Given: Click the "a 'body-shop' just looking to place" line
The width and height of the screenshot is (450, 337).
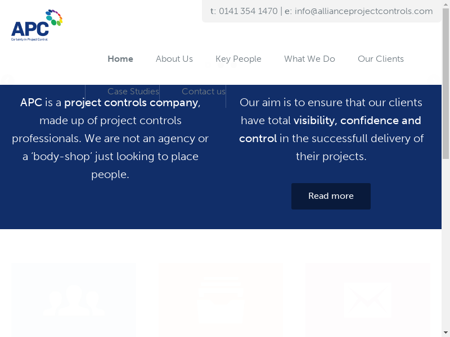Looking at the screenshot, I should (110, 157).
